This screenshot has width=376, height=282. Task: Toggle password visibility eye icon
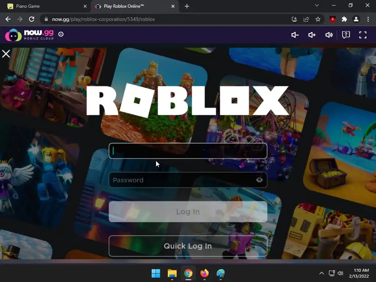tap(259, 180)
